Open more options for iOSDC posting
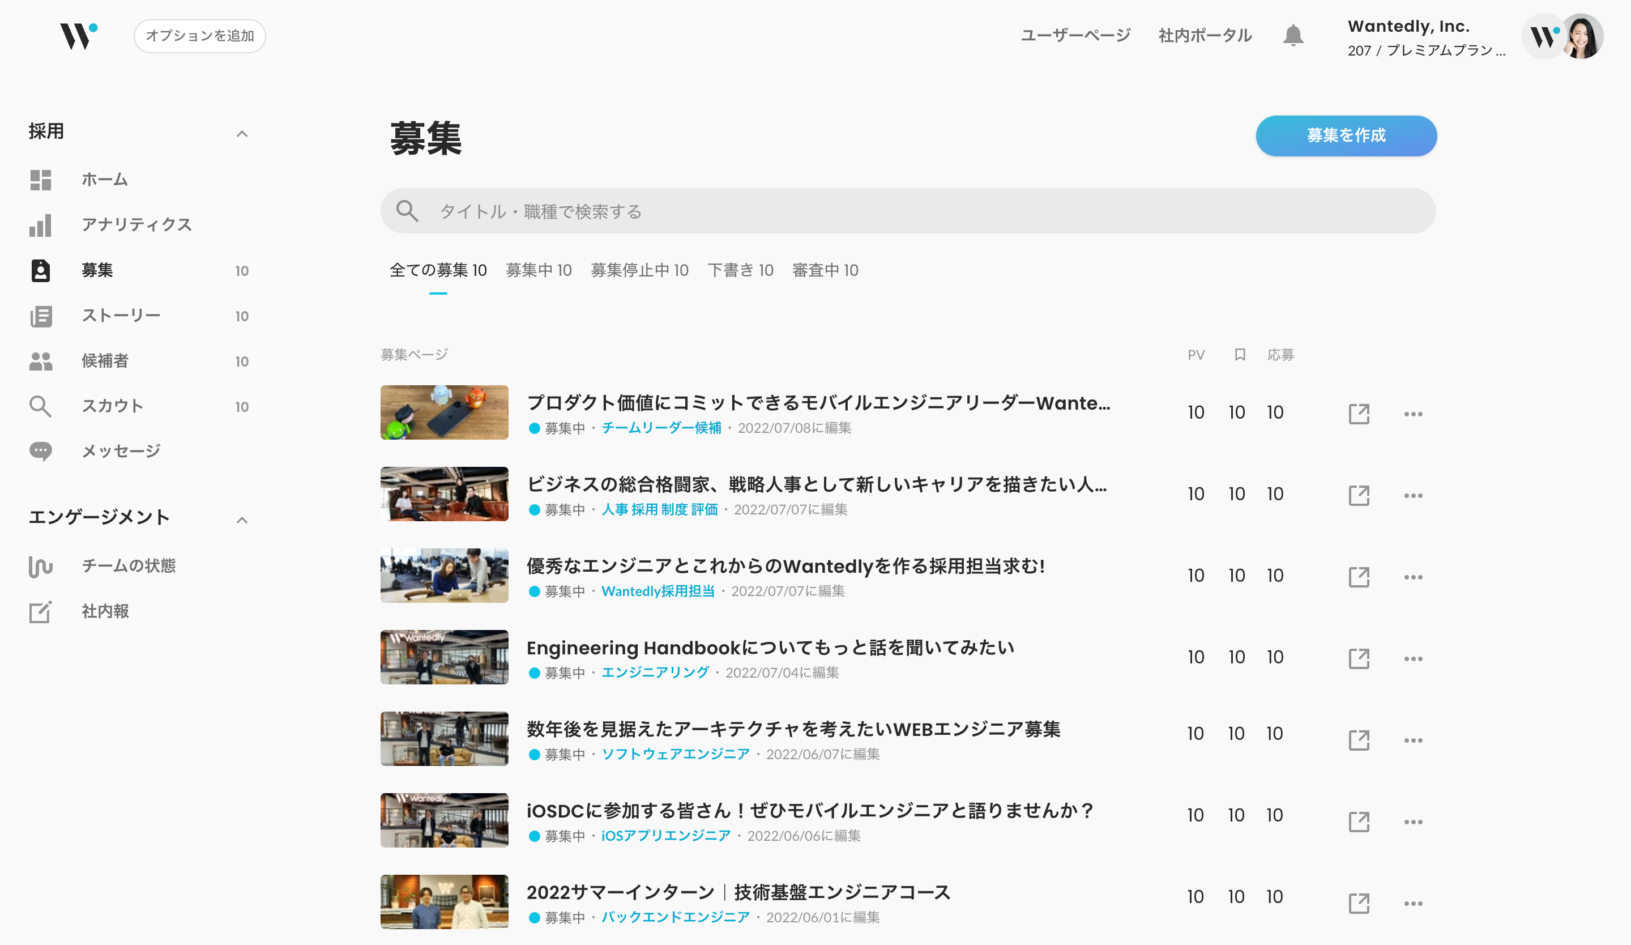 (1414, 821)
